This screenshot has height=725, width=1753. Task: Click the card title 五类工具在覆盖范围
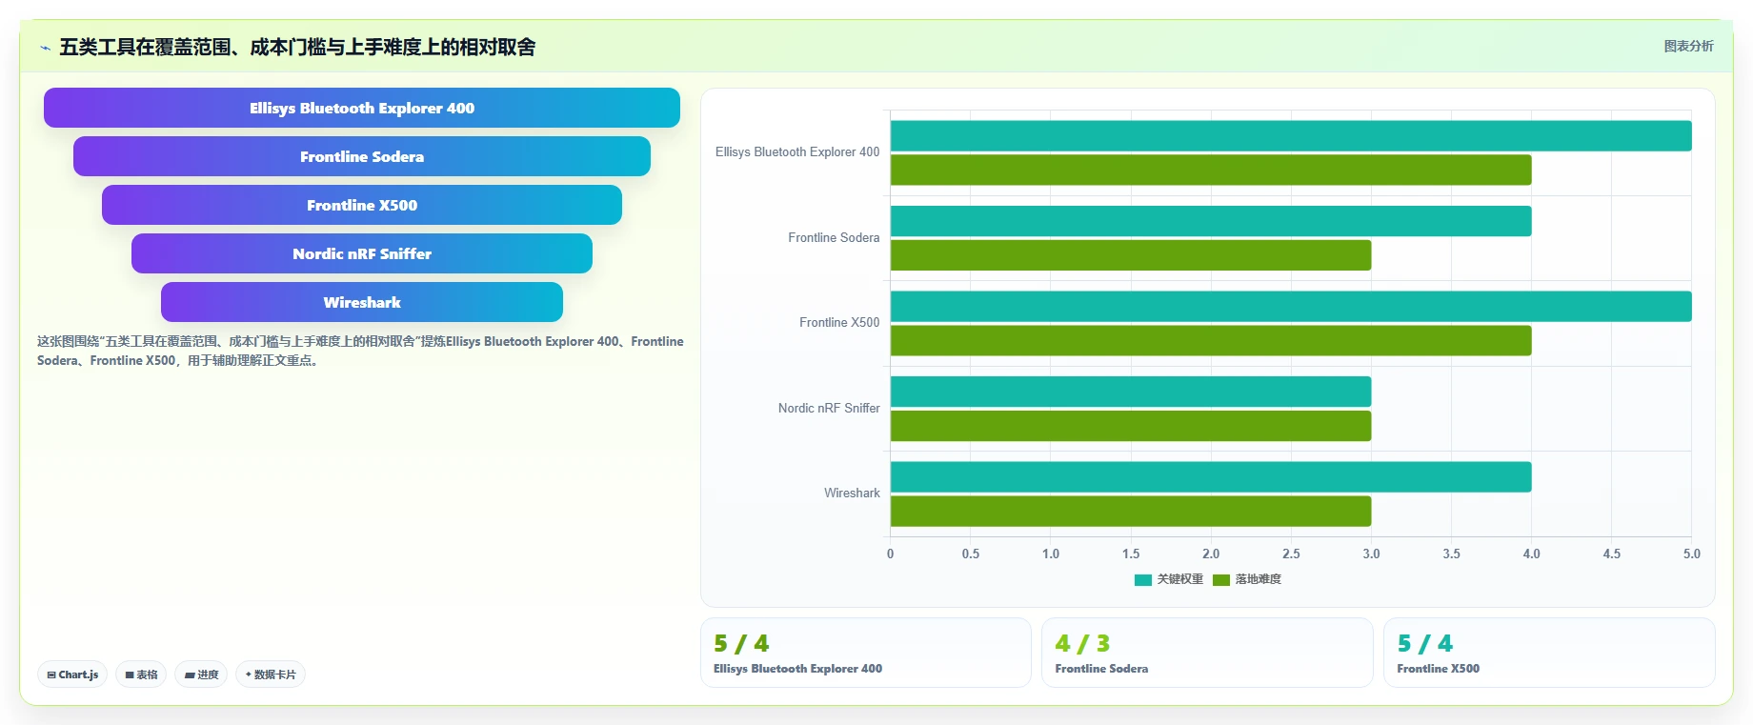click(x=297, y=47)
